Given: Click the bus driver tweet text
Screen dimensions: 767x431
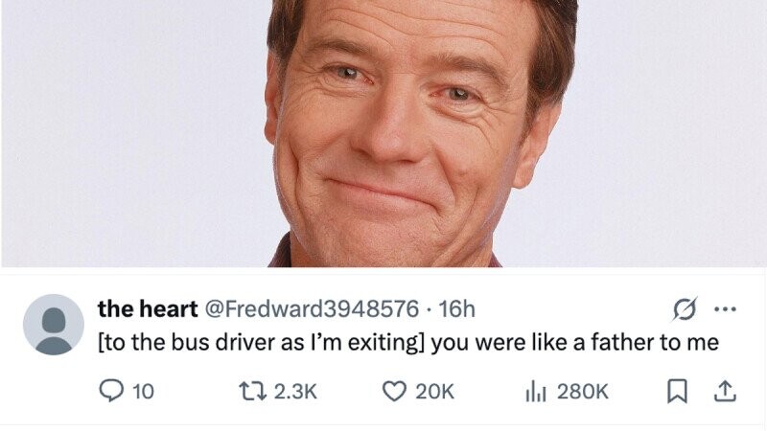Looking at the screenshot, I should [x=408, y=343].
